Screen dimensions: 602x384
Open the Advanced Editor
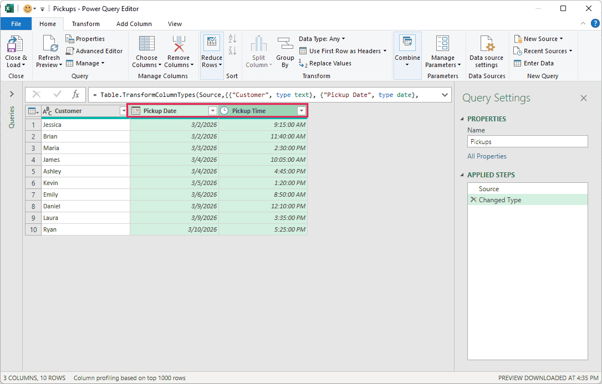tap(94, 51)
